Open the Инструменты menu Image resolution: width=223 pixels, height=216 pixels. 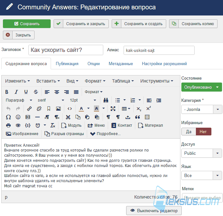157,81
